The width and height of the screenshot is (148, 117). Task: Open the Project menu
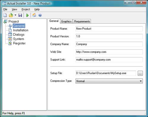[x=26, y=9]
